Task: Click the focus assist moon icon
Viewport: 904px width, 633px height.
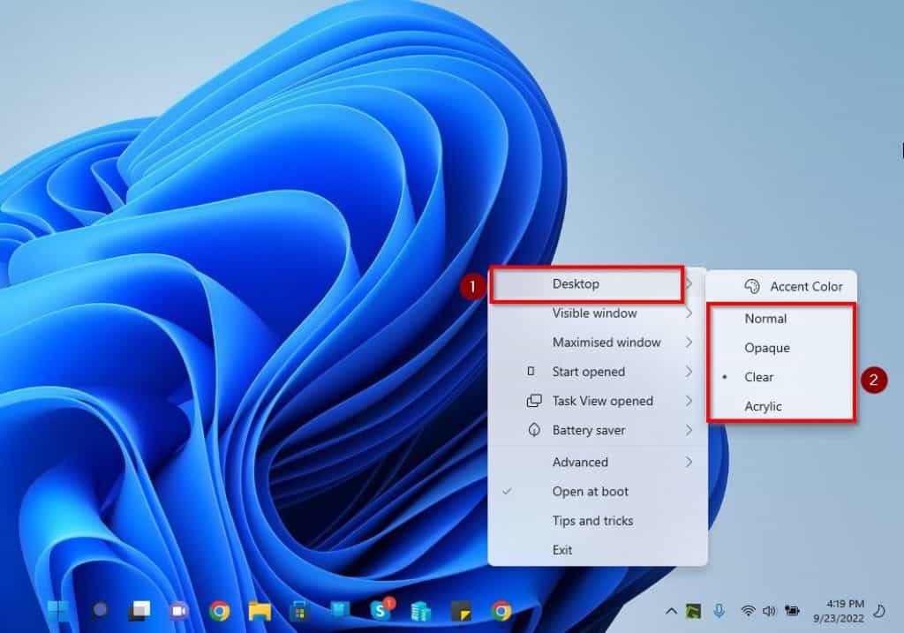Action: tap(880, 611)
